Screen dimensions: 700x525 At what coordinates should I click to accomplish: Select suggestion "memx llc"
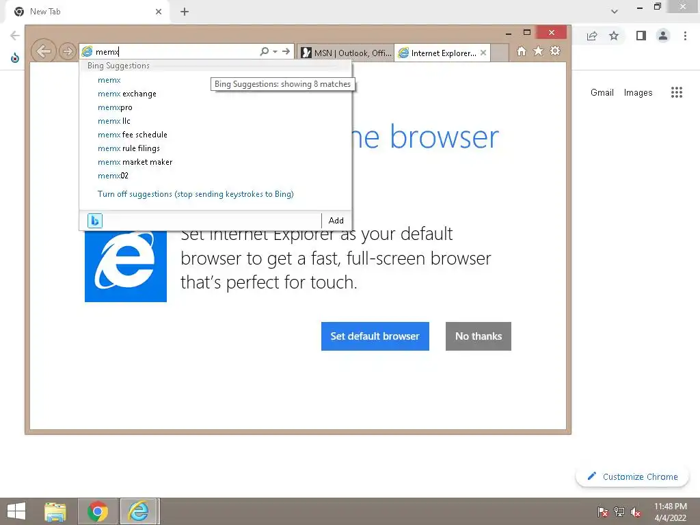215,121
